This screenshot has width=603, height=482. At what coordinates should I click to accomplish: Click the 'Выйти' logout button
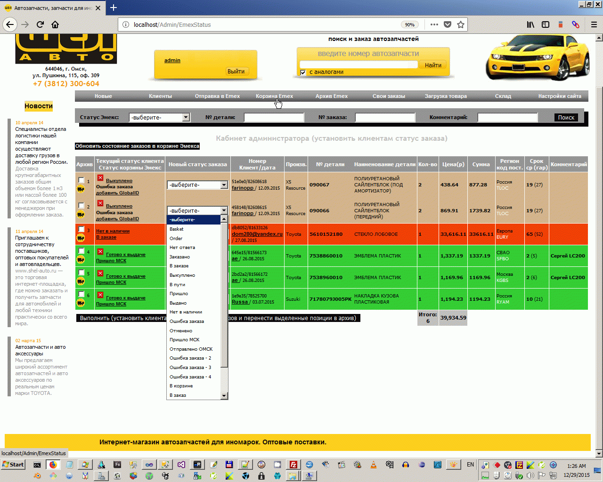click(236, 72)
